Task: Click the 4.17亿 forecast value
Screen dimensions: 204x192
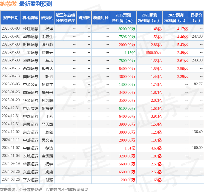Action: [x=183, y=29]
